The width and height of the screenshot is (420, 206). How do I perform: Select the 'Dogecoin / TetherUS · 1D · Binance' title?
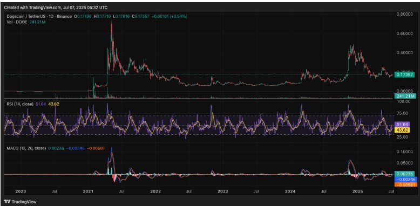click(x=39, y=17)
